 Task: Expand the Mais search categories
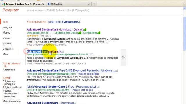5,54
